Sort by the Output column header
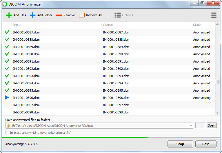 (x=146, y=25)
